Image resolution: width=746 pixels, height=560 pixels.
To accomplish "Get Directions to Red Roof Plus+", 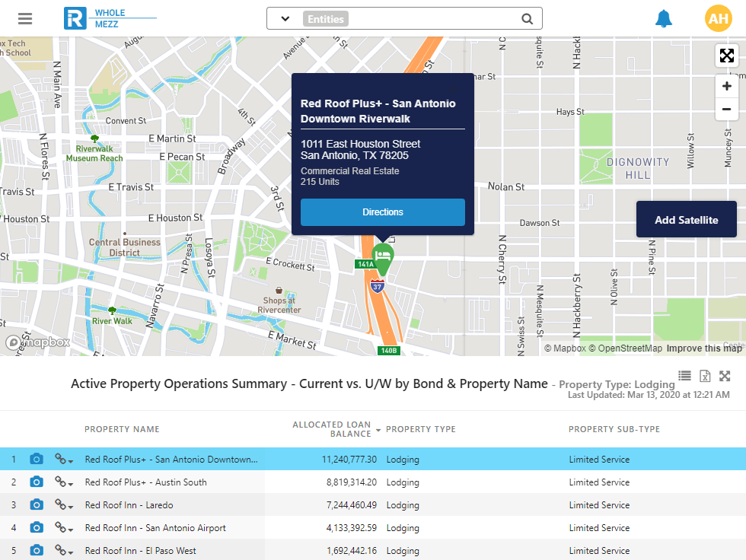I will [x=382, y=212].
